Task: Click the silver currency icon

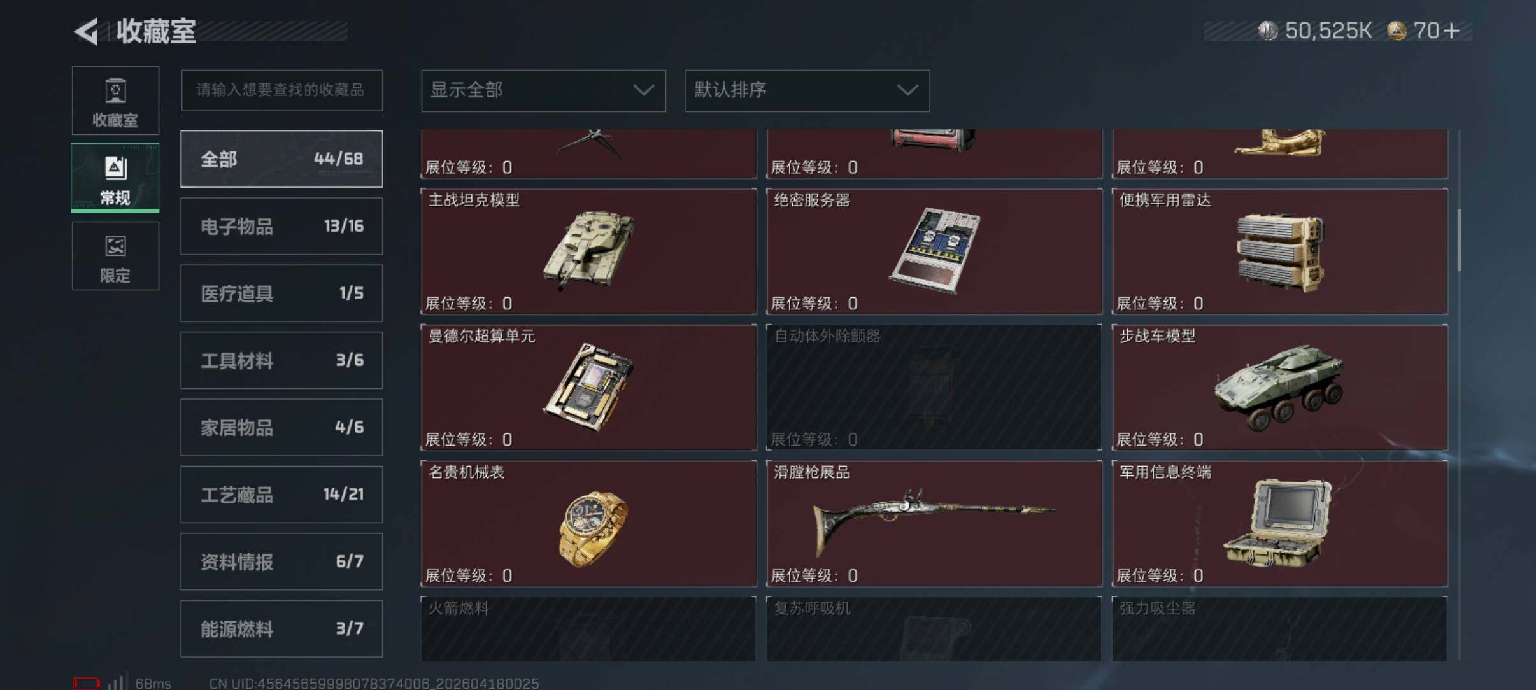Action: click(1267, 31)
